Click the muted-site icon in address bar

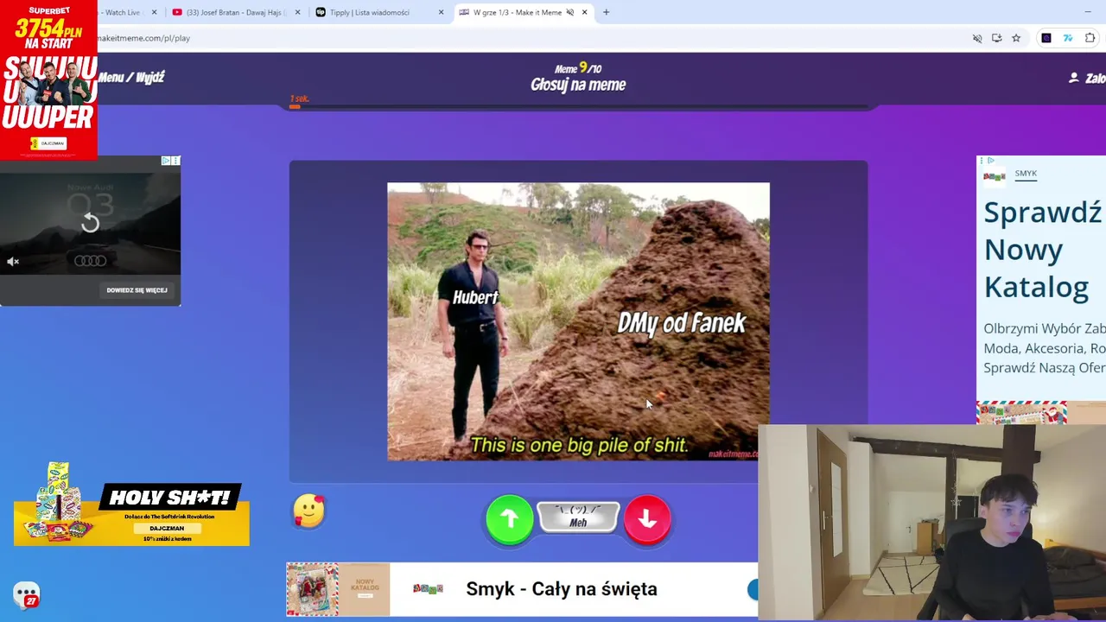click(x=977, y=38)
